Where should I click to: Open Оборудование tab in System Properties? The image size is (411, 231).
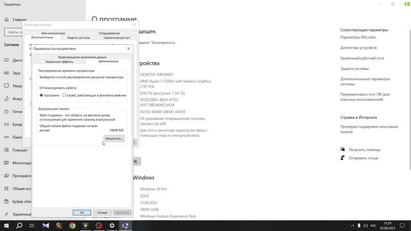pos(109,33)
